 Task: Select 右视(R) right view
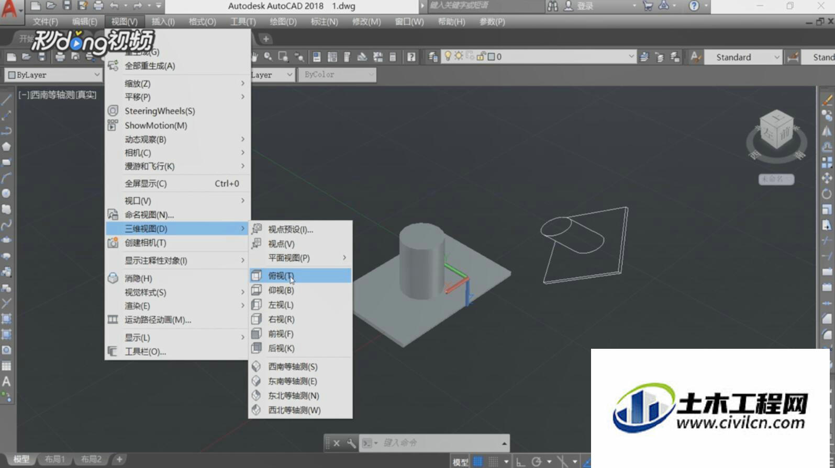[300, 319]
